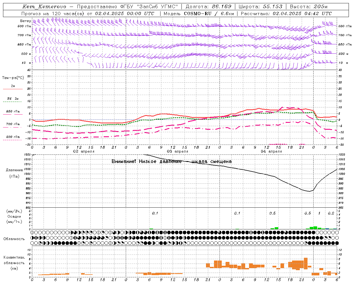Select the 700 гПа temperature legend entry
The image size is (353, 282).
13,124
